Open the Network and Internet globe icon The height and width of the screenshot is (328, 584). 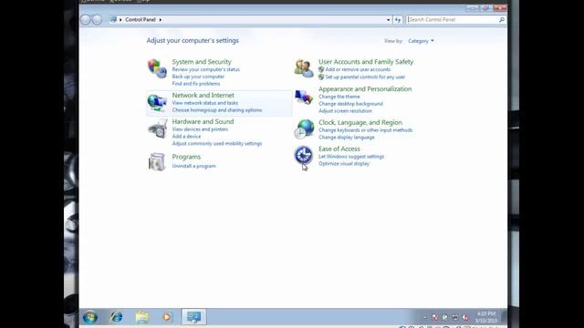[x=157, y=102]
